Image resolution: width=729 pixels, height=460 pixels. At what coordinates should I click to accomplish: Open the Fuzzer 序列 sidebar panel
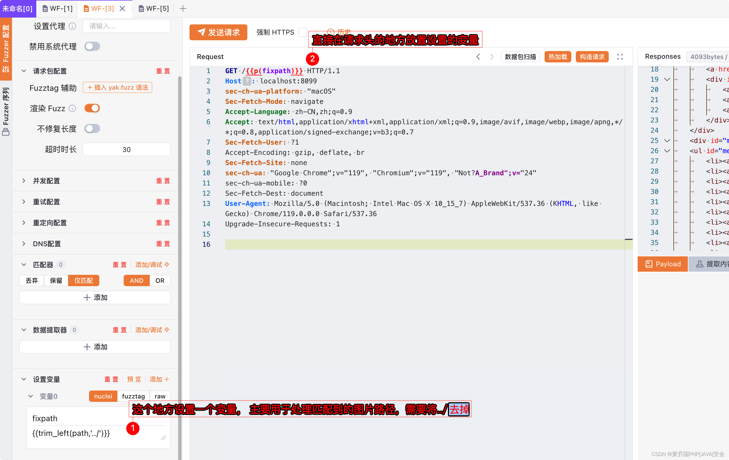coord(6,111)
